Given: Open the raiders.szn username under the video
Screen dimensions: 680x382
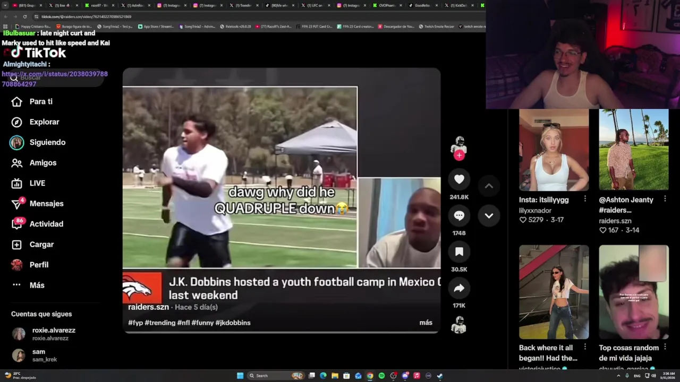Looking at the screenshot, I should coord(148,307).
